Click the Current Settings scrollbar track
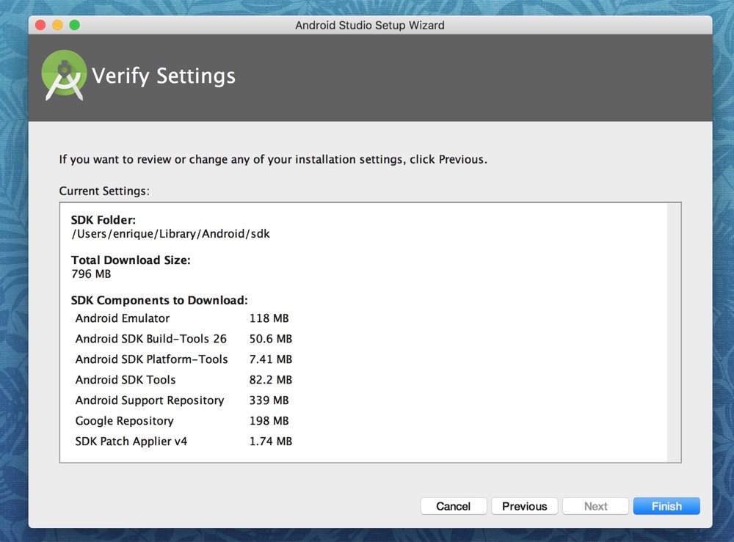The height and width of the screenshot is (542, 734). point(674,332)
